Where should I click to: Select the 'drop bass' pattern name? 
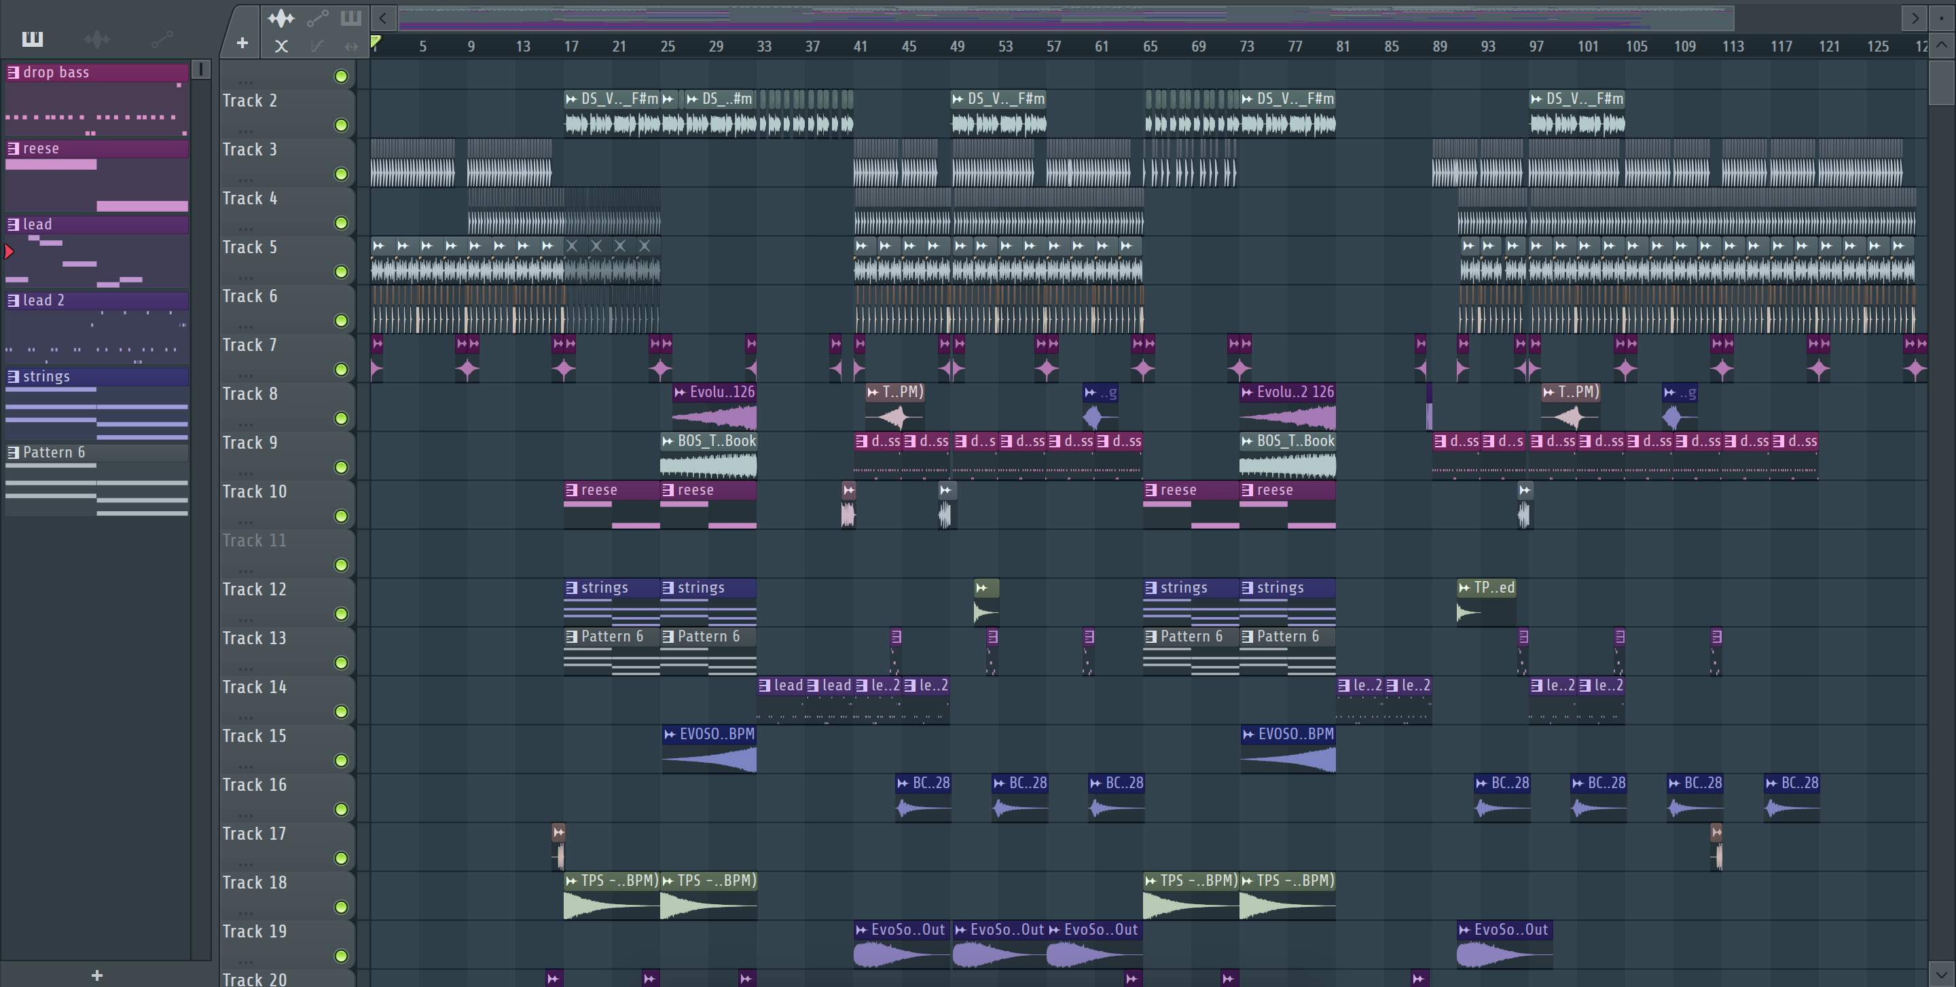[56, 72]
